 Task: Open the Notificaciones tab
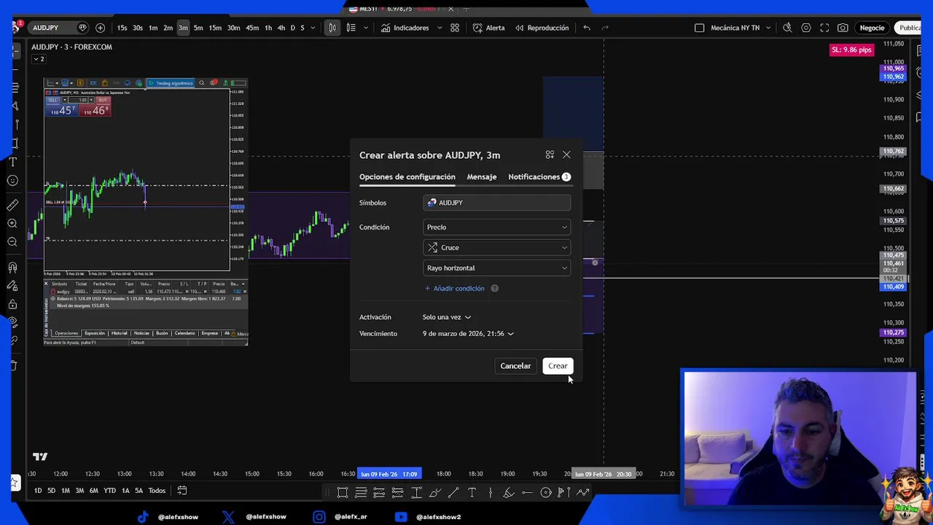tap(539, 176)
